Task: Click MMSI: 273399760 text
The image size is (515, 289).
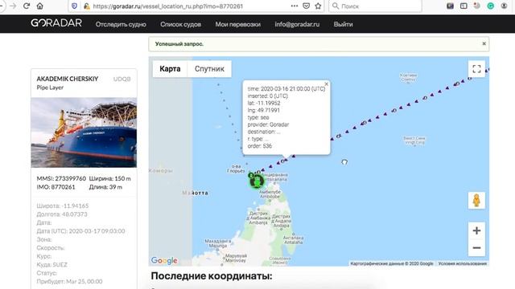Action: point(61,178)
